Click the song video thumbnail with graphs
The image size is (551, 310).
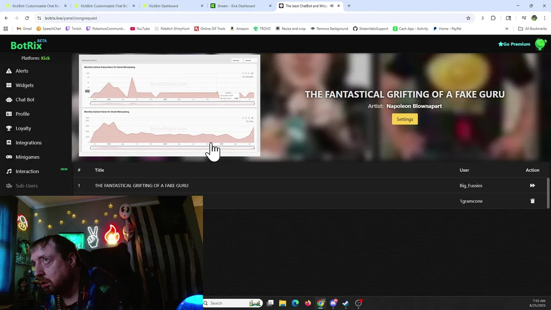170,105
